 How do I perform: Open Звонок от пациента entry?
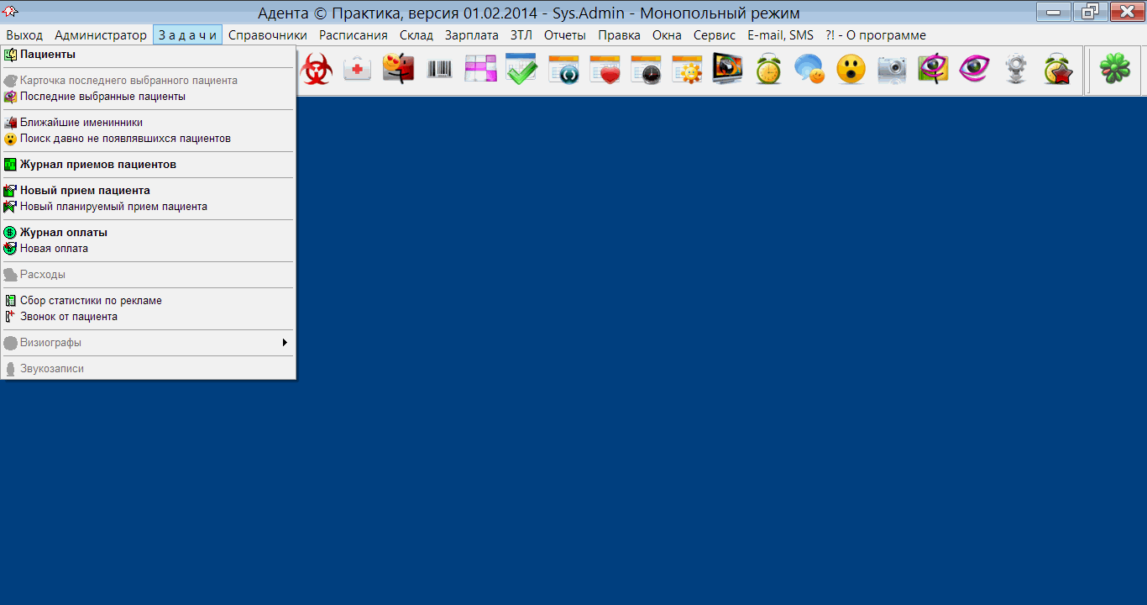point(69,317)
